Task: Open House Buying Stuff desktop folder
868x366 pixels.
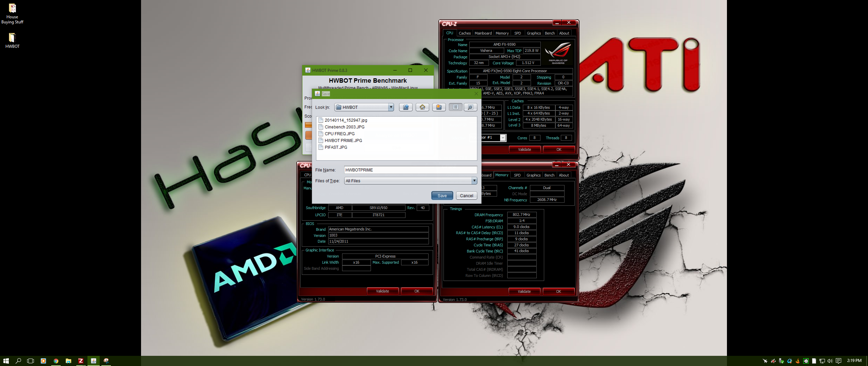Action: (x=12, y=14)
